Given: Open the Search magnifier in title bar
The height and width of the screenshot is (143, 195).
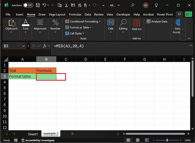Looking at the screenshot, I should tap(133, 5).
